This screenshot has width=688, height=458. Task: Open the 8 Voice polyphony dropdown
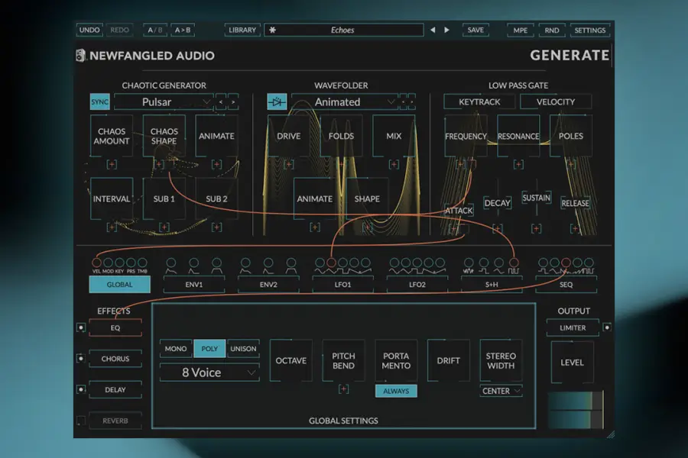pyautogui.click(x=209, y=373)
